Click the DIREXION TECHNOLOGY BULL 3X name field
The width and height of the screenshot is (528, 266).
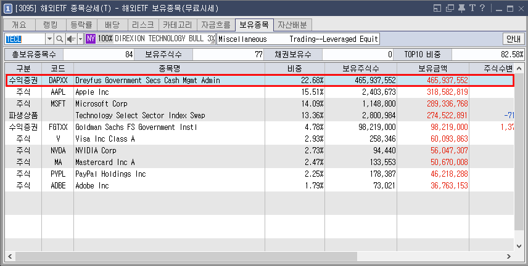coord(165,39)
